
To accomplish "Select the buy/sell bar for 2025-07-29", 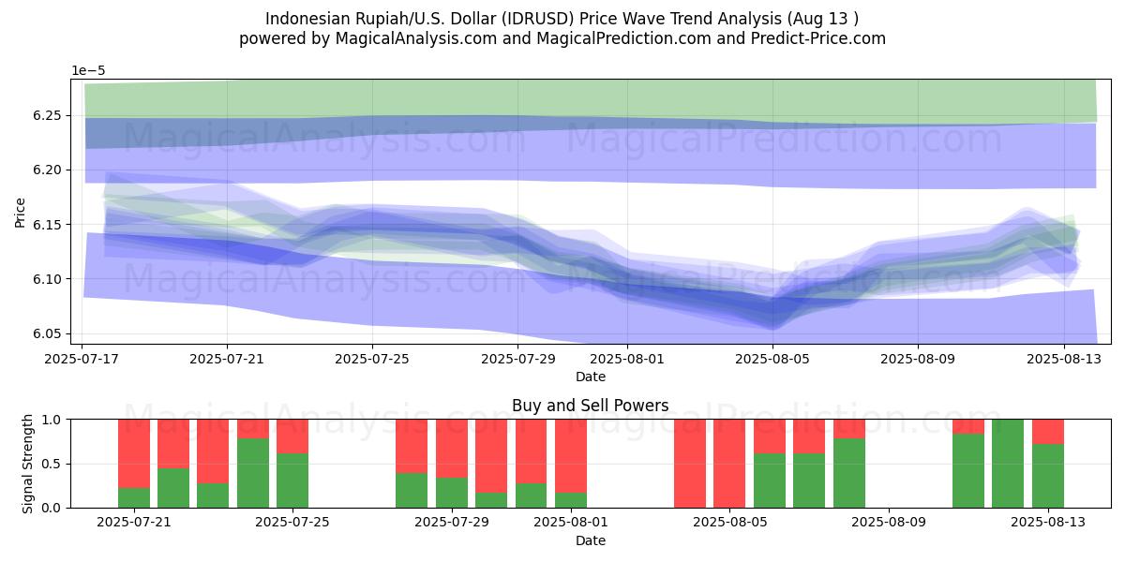I will [452, 464].
